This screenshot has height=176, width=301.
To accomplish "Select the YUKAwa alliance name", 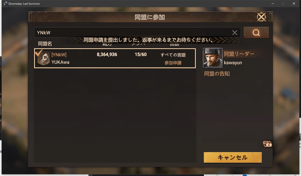I will [x=60, y=62].
